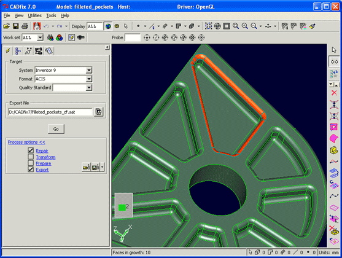
Task: Open the branching diagnostics tab icon
Action: click(28, 51)
